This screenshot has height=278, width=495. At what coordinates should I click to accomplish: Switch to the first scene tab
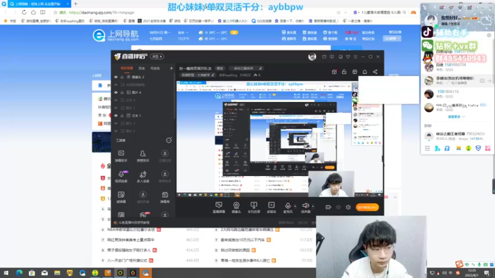(127, 68)
